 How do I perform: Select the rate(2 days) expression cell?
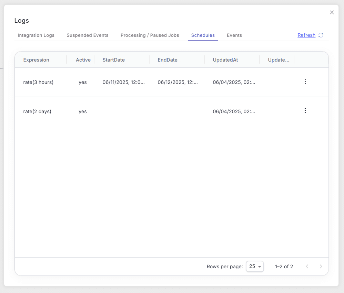coord(37,111)
